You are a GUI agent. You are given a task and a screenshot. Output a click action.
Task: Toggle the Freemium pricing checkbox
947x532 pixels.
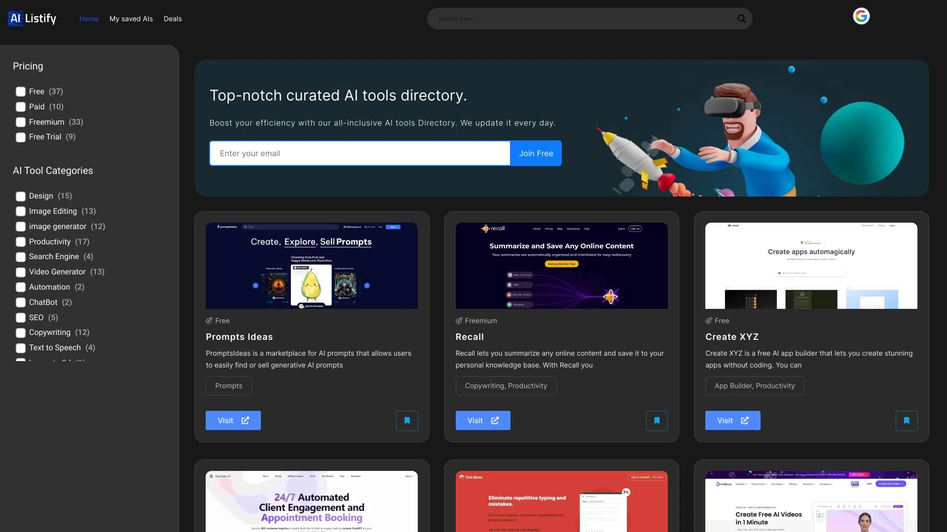(x=21, y=122)
